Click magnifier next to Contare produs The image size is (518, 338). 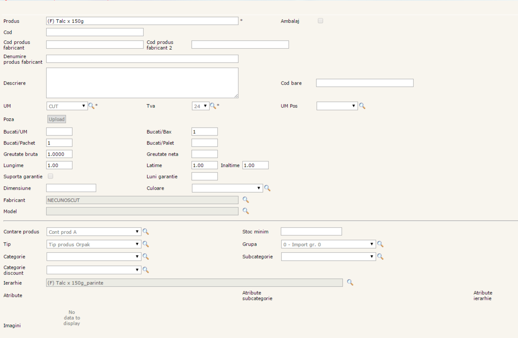(145, 232)
